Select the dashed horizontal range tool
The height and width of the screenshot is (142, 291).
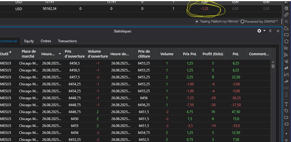tap(286, 88)
